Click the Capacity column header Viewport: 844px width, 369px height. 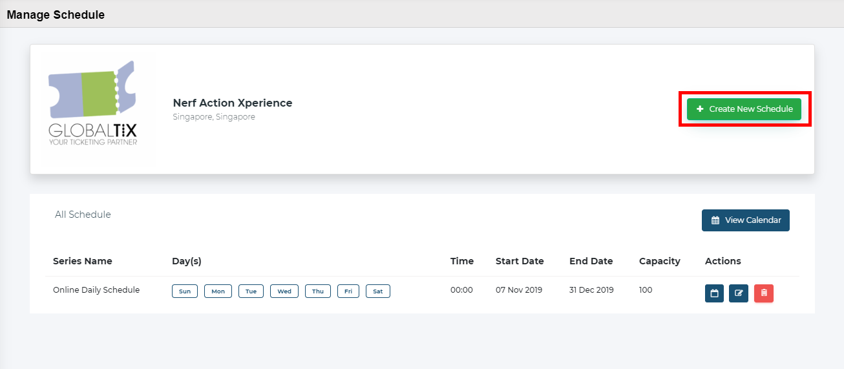660,261
